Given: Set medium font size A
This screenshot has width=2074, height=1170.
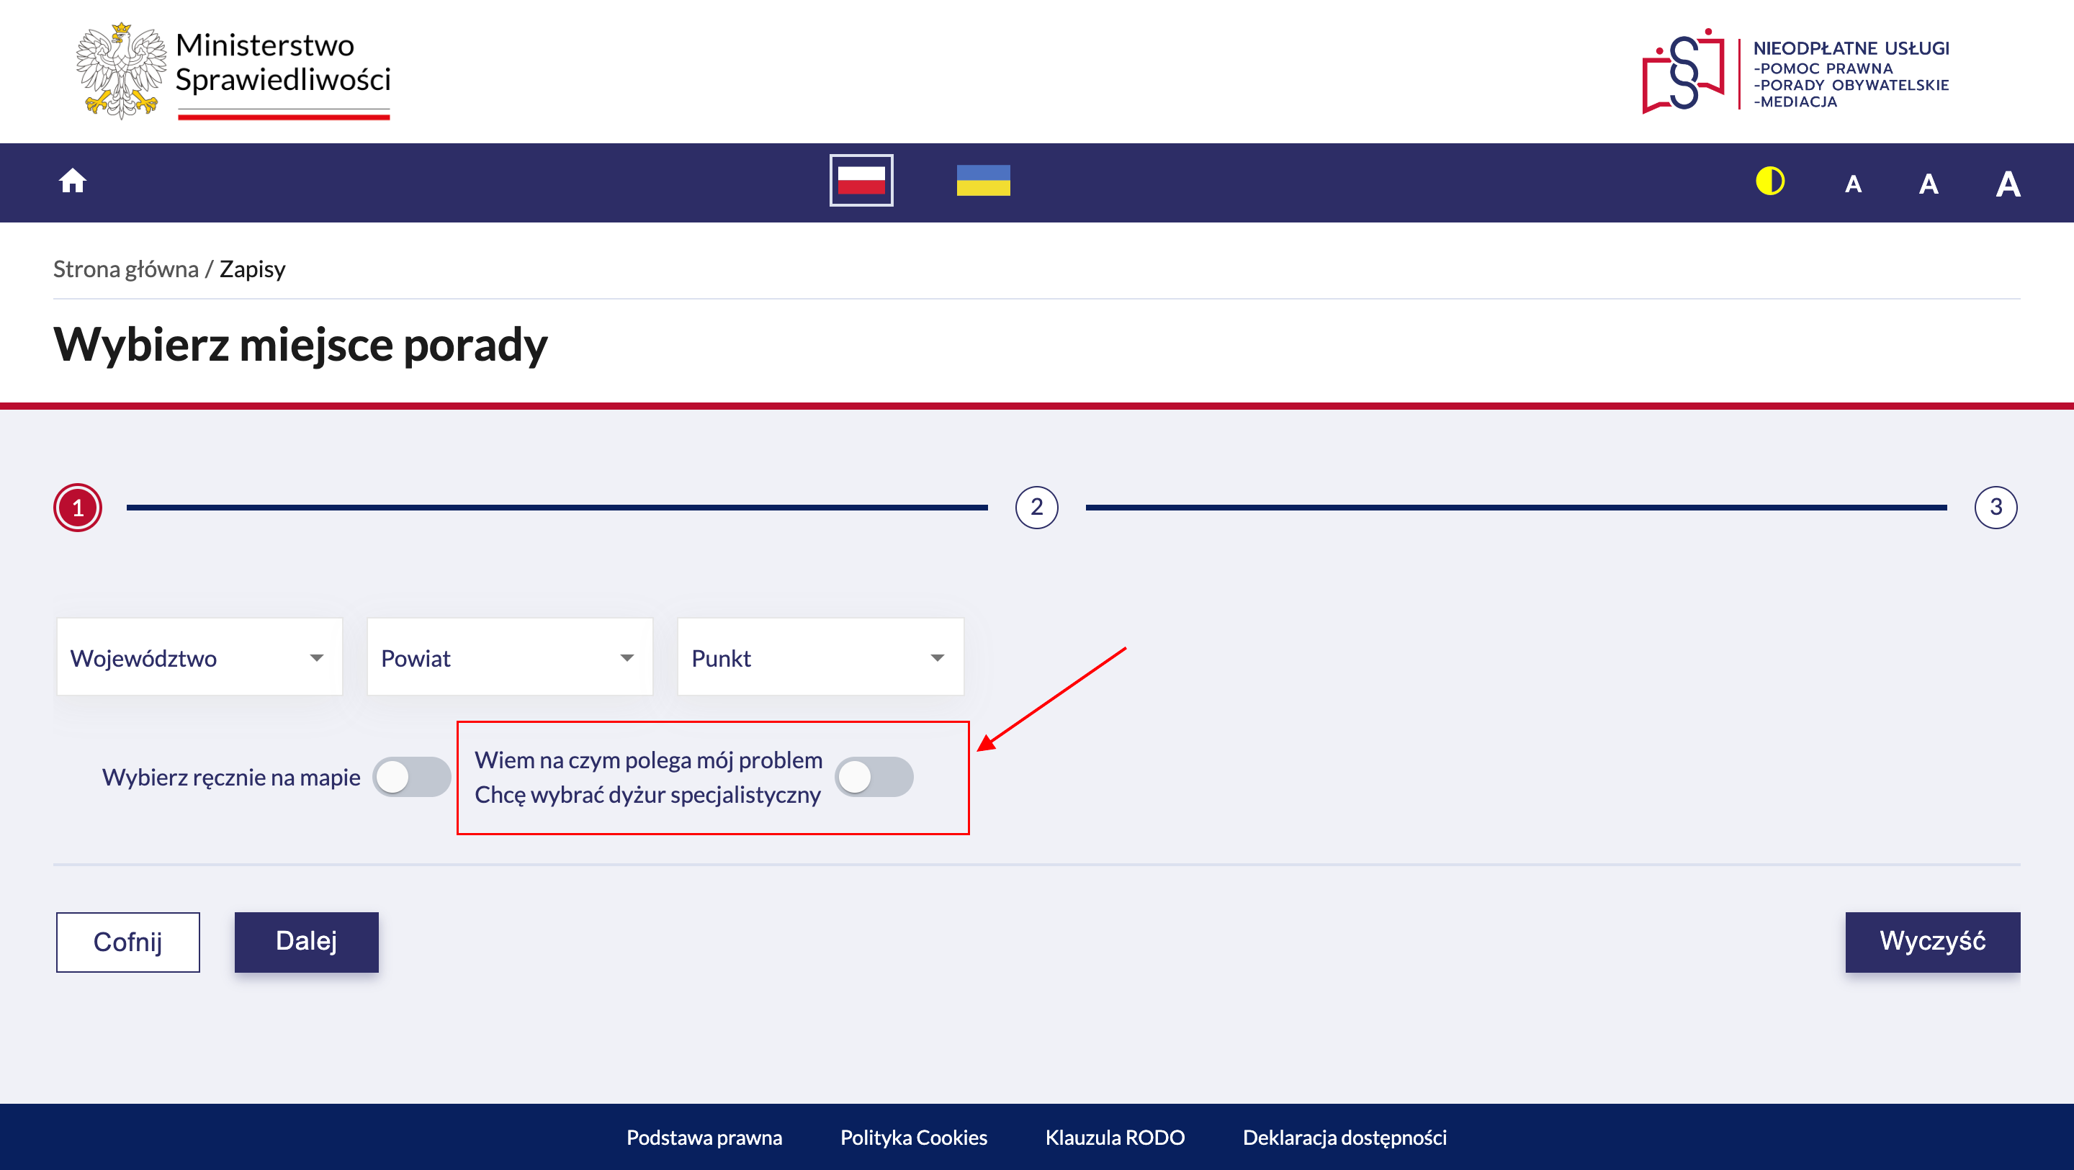Looking at the screenshot, I should click(x=1929, y=184).
